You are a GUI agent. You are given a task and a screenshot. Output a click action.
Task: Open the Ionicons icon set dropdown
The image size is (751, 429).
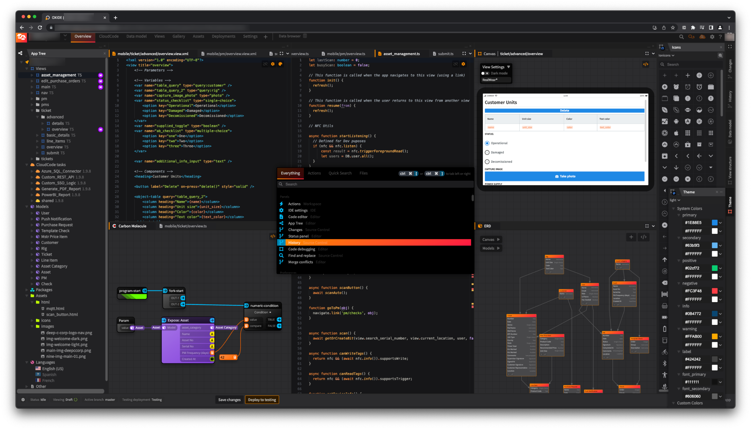point(666,55)
